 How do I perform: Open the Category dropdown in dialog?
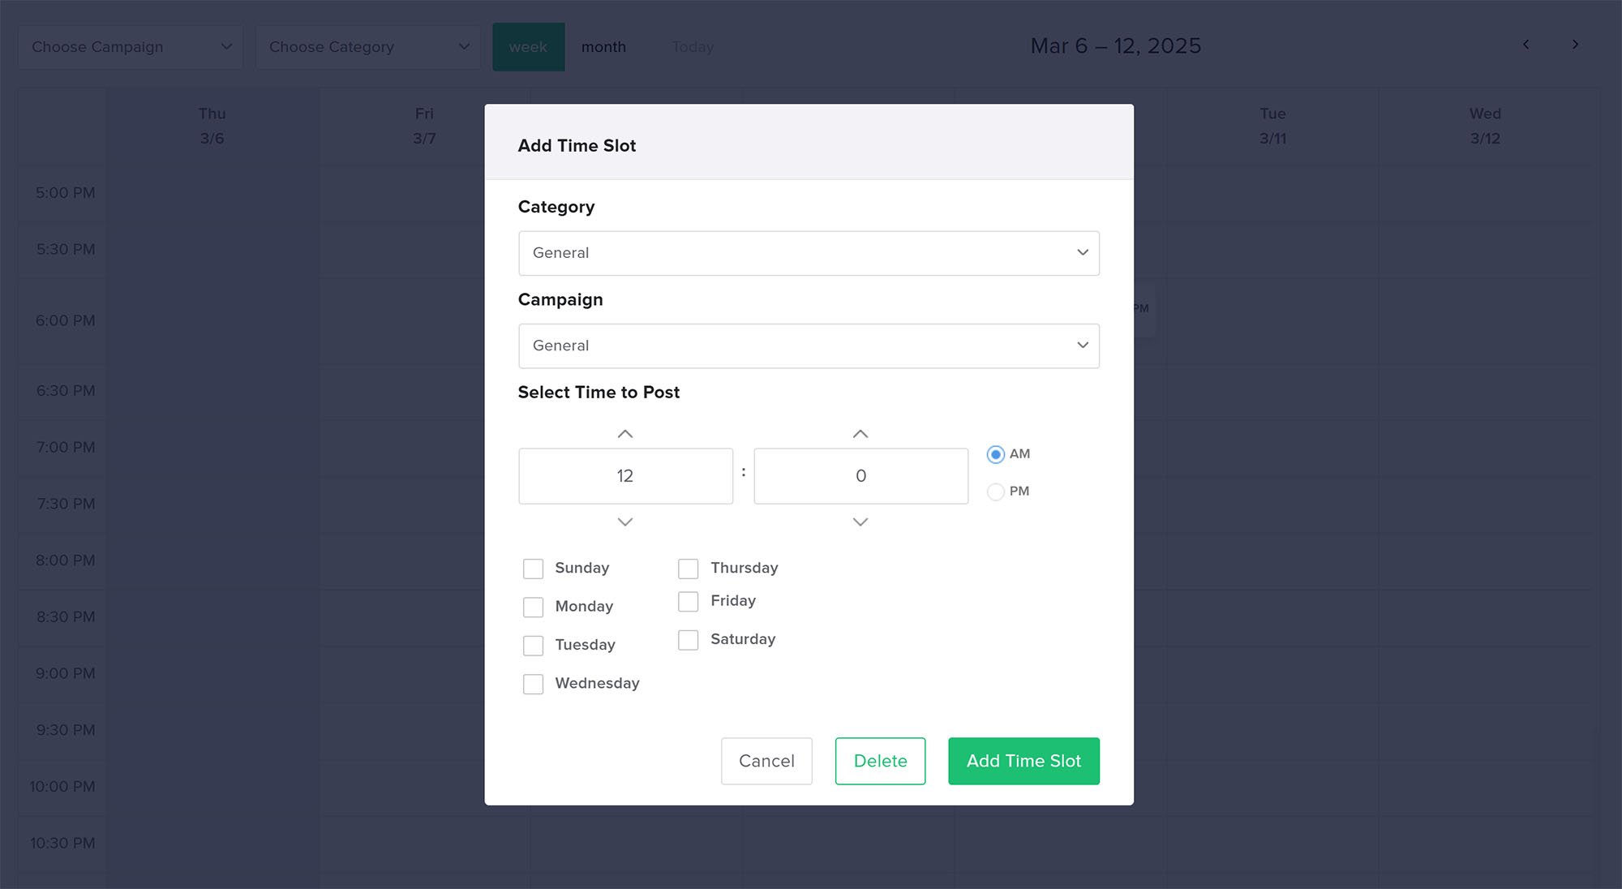[809, 253]
